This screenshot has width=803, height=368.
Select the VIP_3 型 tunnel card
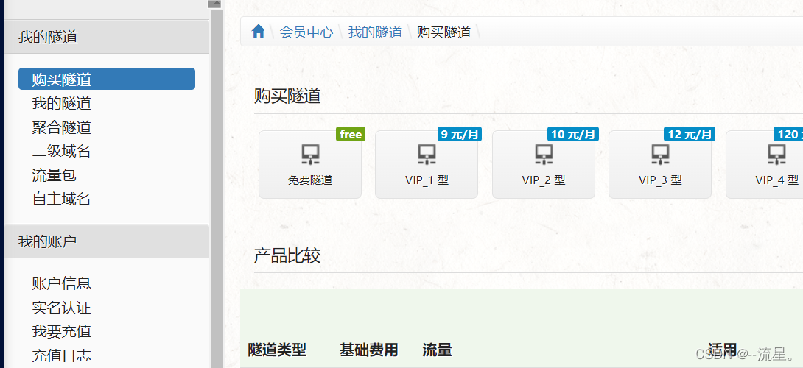tap(660, 164)
